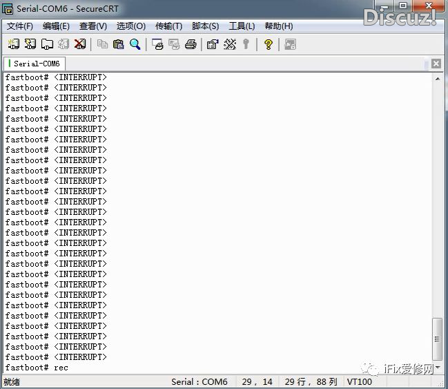Open the 选项(O) menu
This screenshot has width=448, height=389.
(x=130, y=26)
